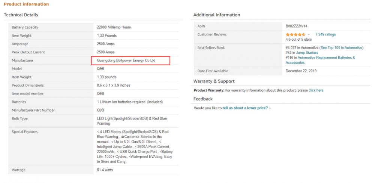Click the Technical Details section heading

21,15
